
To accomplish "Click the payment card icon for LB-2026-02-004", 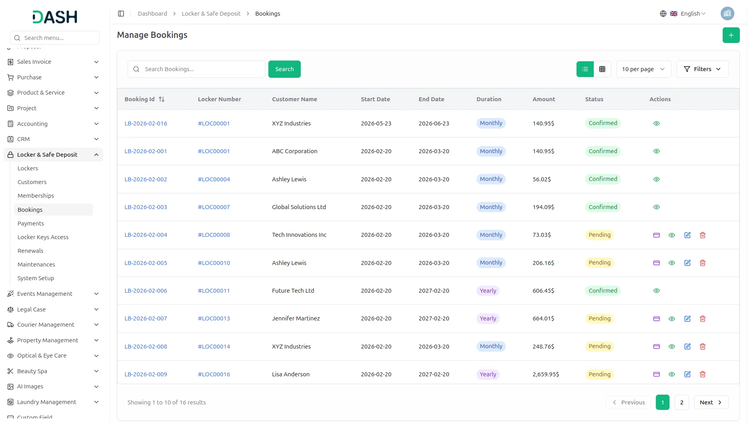I will click(x=656, y=235).
